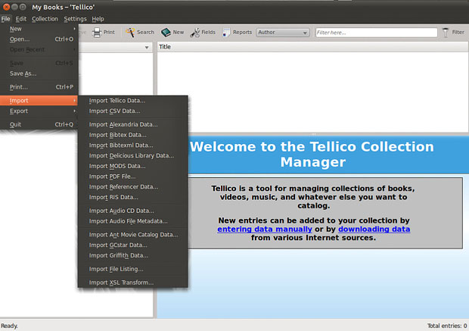Screen dimensions: 469x331
Task: Close the Tellico window
Action: tap(6, 7)
